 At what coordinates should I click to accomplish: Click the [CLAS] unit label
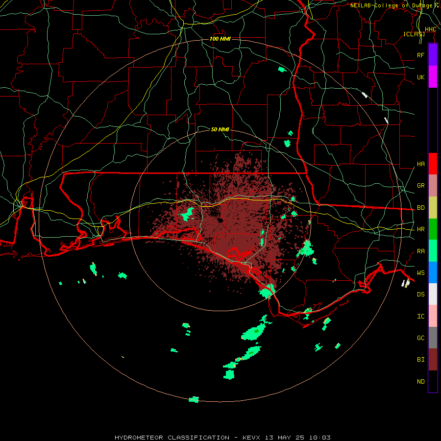click(x=414, y=34)
